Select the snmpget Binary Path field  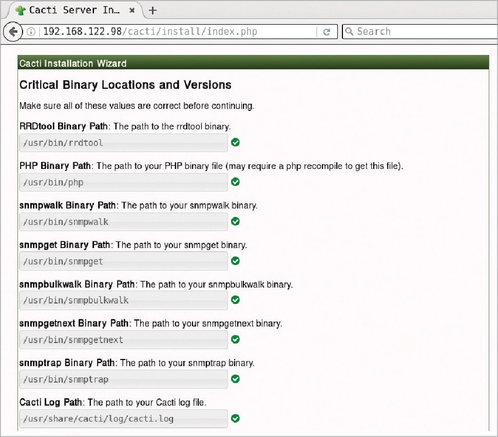point(123,261)
